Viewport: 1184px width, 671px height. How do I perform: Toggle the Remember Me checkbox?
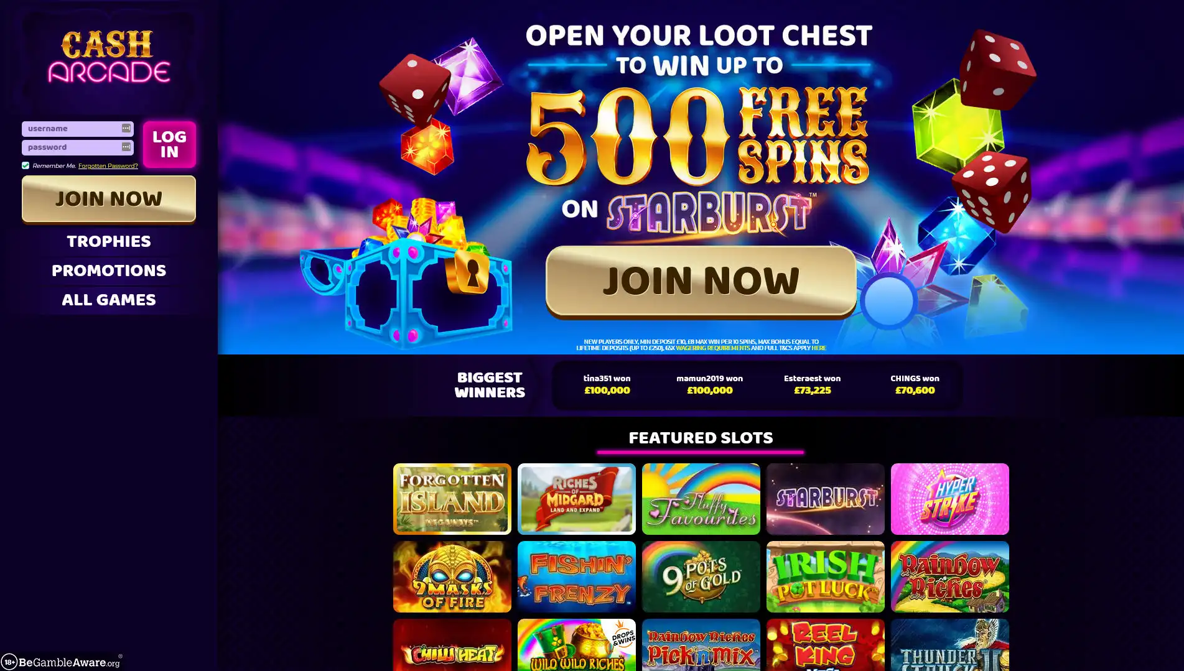click(26, 165)
